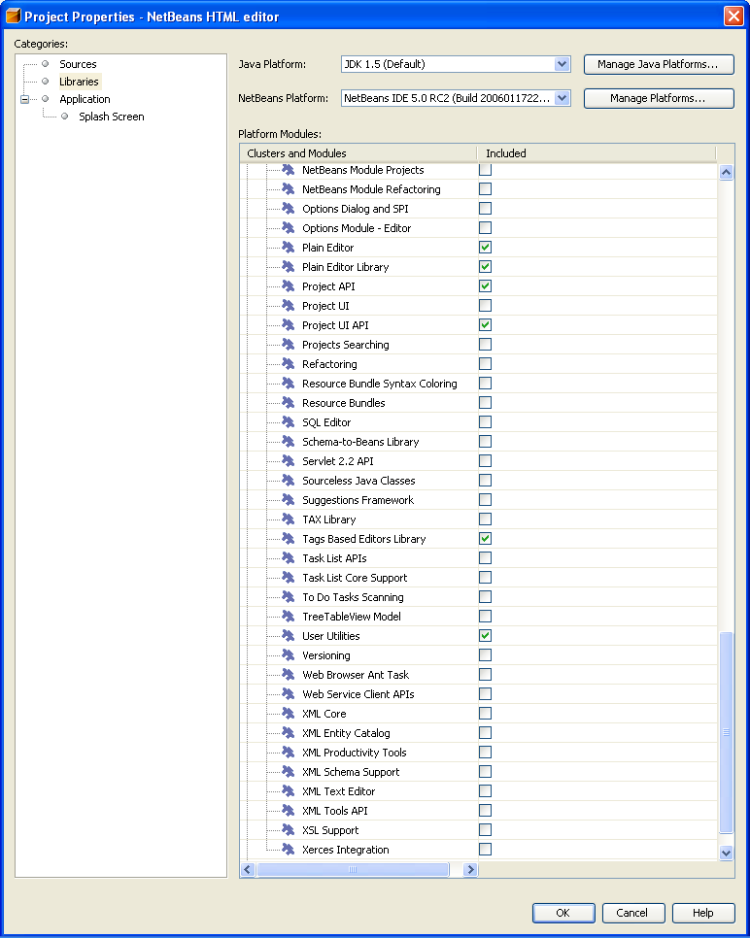
Task: Open the NetBeans Platform dropdown
Action: pos(562,98)
